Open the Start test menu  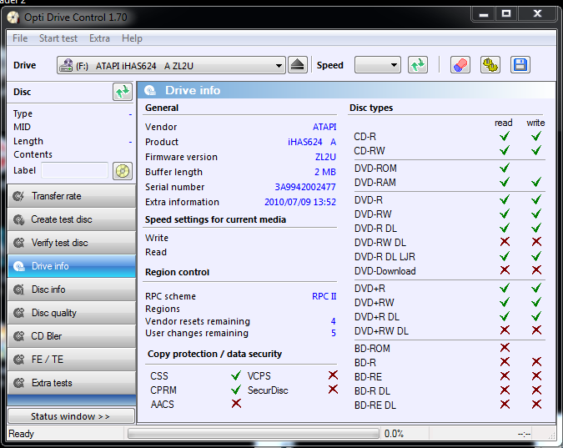58,38
